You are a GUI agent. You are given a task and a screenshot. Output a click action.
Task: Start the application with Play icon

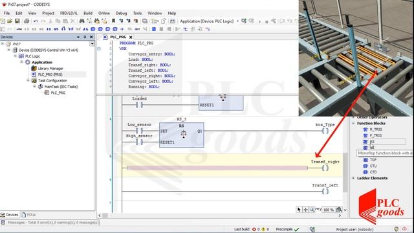(259, 21)
